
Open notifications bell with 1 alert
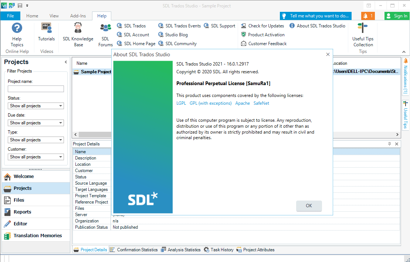[368, 16]
